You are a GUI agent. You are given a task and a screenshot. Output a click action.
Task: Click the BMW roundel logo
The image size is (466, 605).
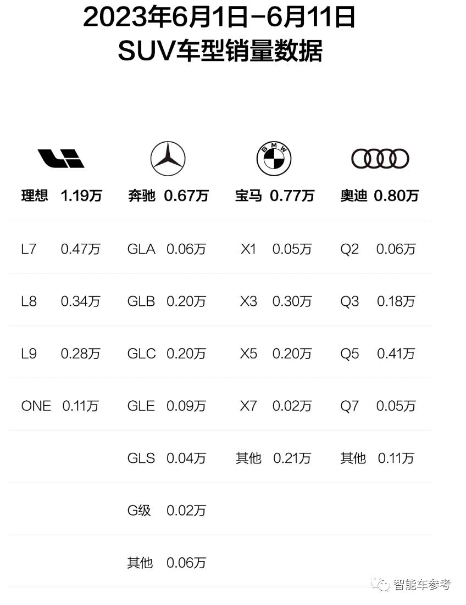click(274, 159)
